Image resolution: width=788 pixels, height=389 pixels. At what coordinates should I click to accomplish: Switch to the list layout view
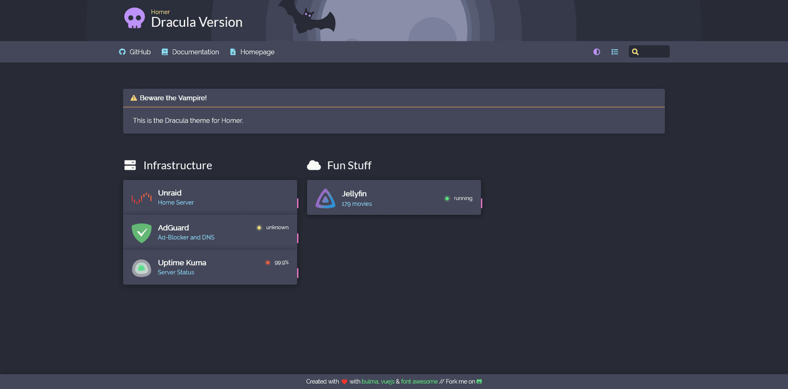pos(615,52)
